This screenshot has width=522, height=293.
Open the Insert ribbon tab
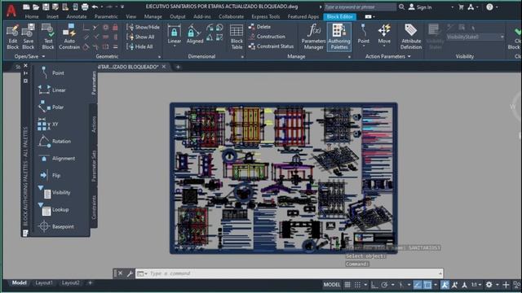pos(52,16)
